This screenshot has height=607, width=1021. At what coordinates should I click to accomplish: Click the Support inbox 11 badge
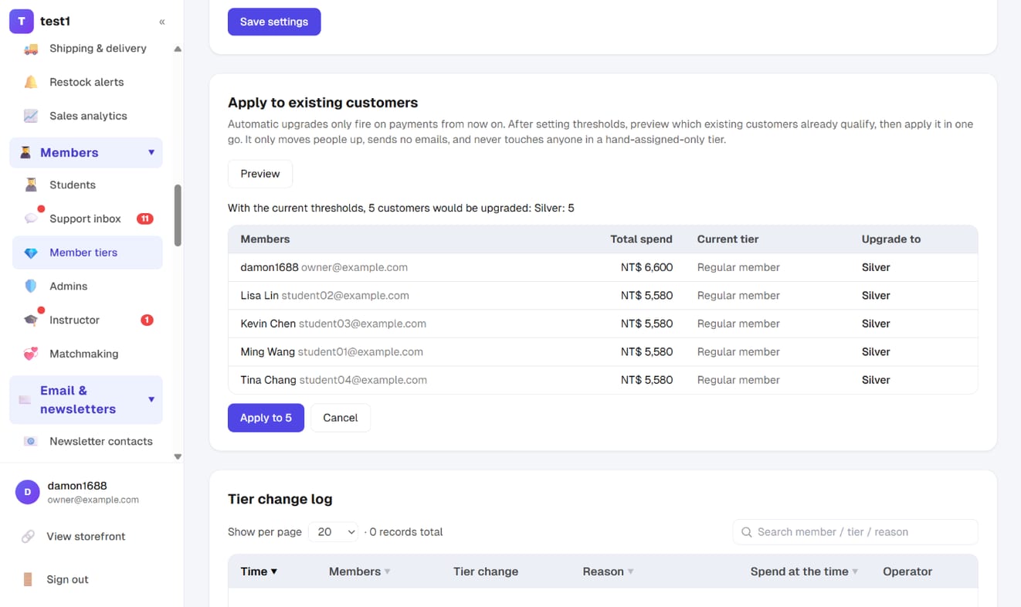click(x=144, y=219)
